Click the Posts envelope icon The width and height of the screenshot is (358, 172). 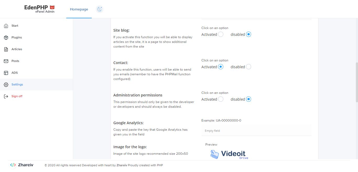tap(6, 61)
